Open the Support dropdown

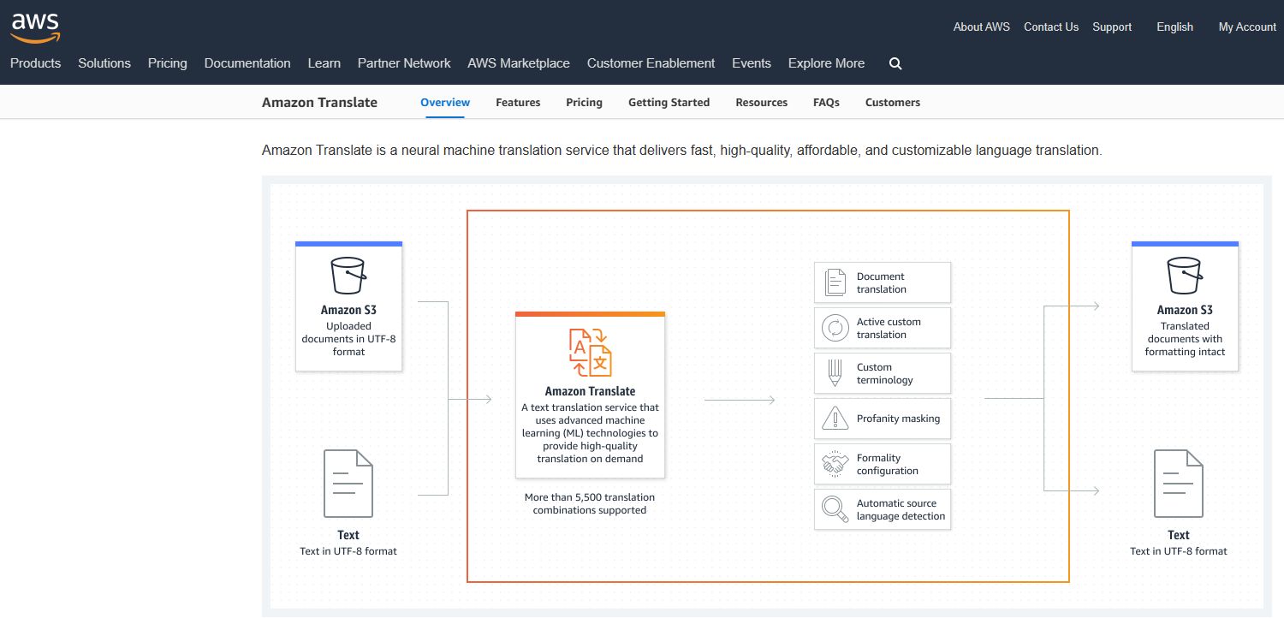1112,27
